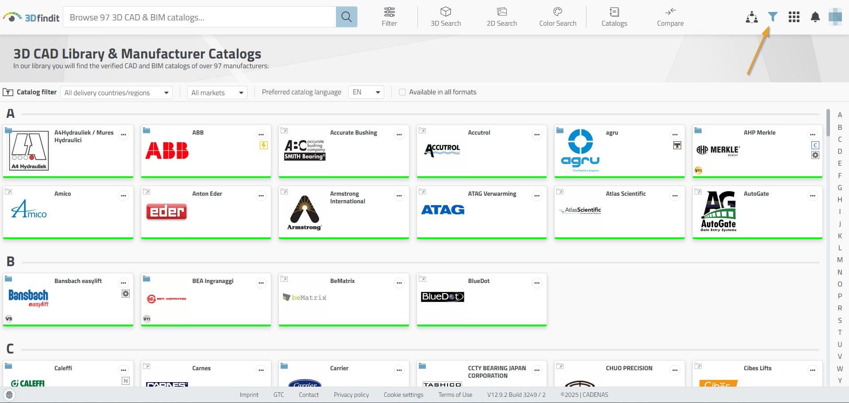Image resolution: width=849 pixels, height=403 pixels.
Task: Click the catalog search input field
Action: click(200, 17)
